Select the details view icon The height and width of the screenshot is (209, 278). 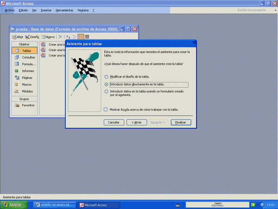tap(87, 37)
